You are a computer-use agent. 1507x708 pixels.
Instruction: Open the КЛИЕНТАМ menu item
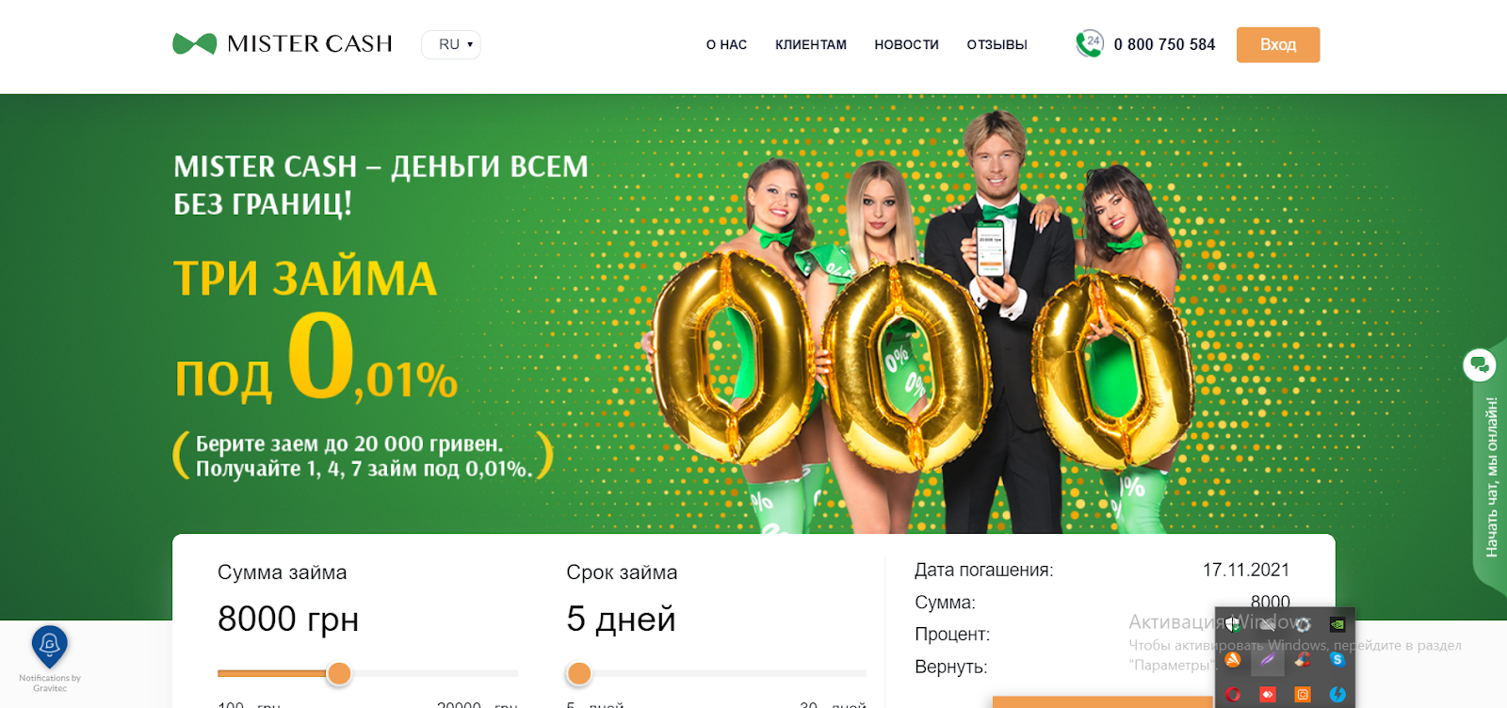click(x=811, y=44)
